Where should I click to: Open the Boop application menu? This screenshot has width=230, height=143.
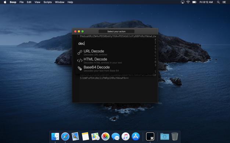point(13,2)
